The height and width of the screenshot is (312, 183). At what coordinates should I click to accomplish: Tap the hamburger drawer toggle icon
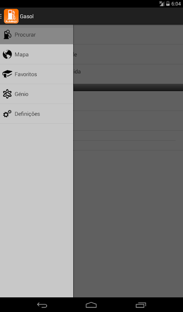pyautogui.click(x=1, y=16)
